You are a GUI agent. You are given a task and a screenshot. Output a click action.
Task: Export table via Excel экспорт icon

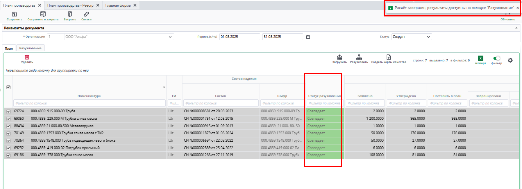[x=481, y=58]
